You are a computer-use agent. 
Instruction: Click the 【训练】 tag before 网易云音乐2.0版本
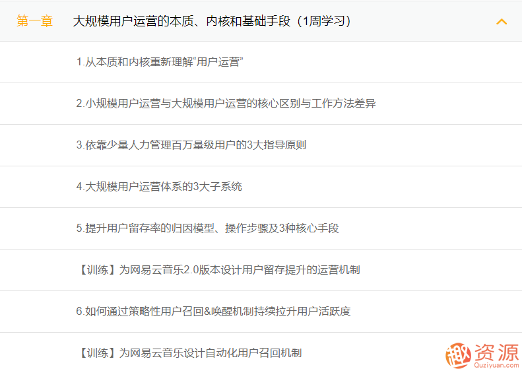[97, 270]
